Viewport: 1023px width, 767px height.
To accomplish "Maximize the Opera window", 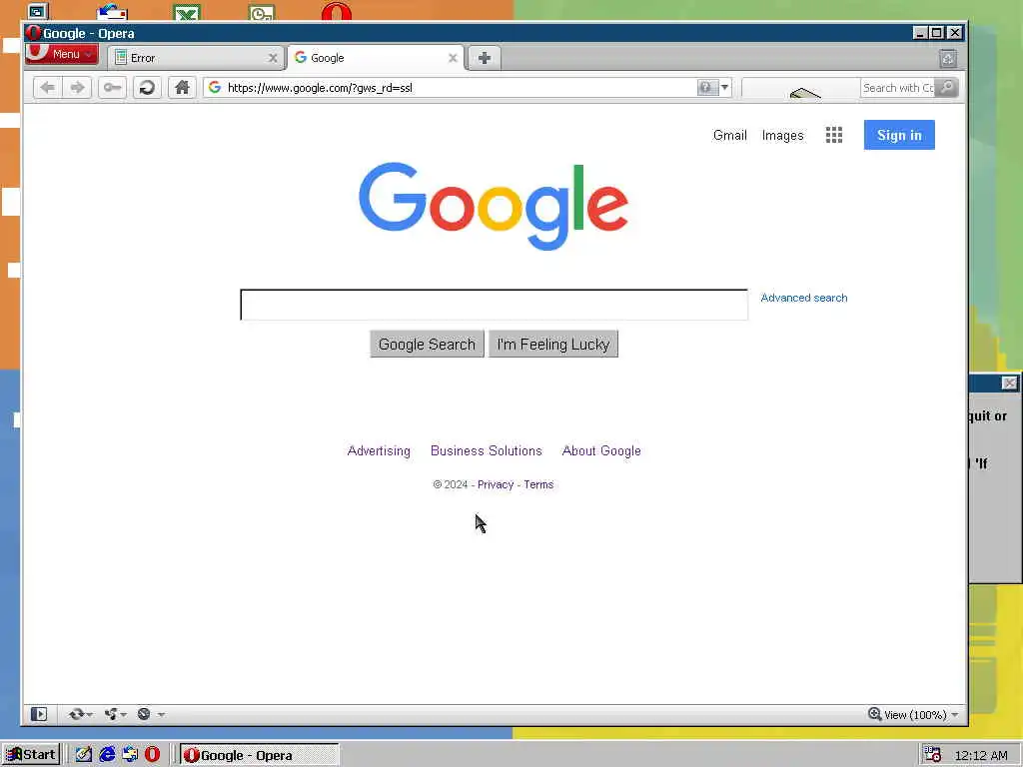I will click(x=937, y=33).
